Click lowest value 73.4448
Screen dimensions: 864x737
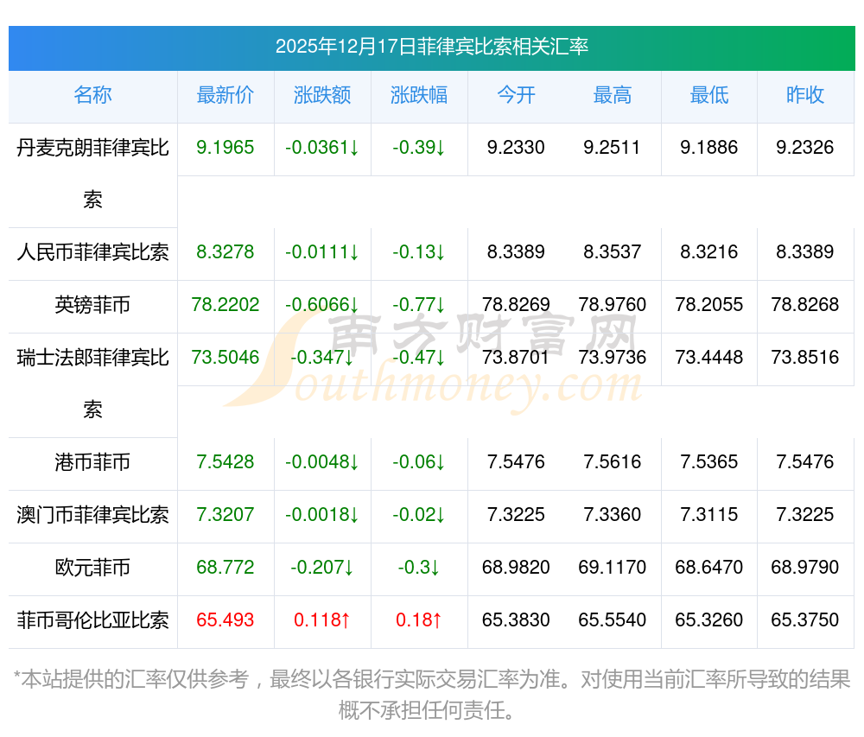[709, 358]
